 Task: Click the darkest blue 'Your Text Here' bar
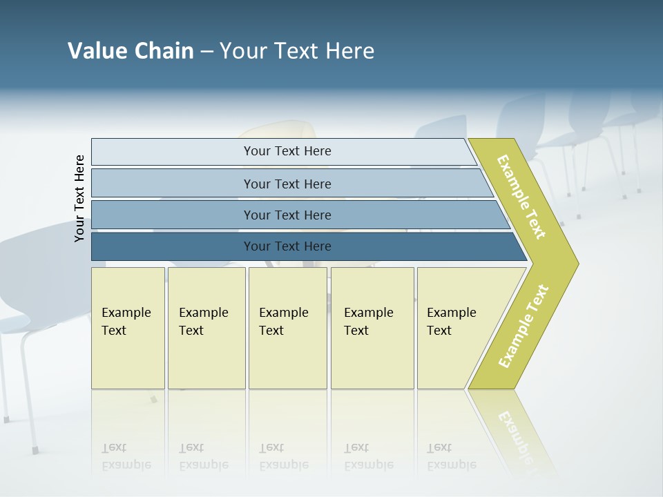click(309, 246)
